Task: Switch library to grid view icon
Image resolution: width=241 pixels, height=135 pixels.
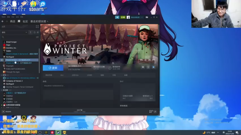Action: click(x=37, y=27)
